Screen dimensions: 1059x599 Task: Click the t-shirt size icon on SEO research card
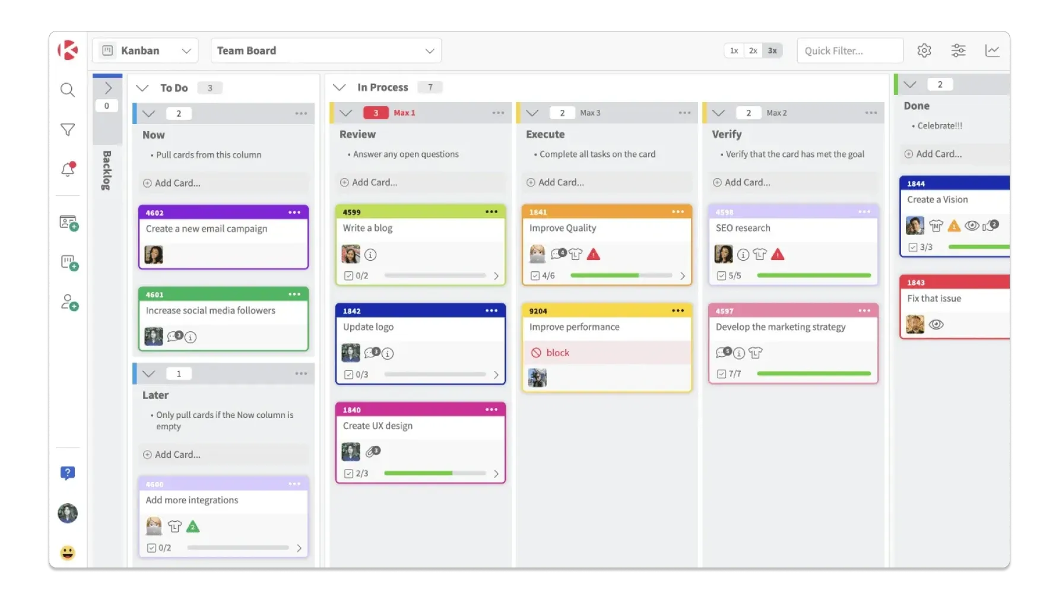coord(760,255)
